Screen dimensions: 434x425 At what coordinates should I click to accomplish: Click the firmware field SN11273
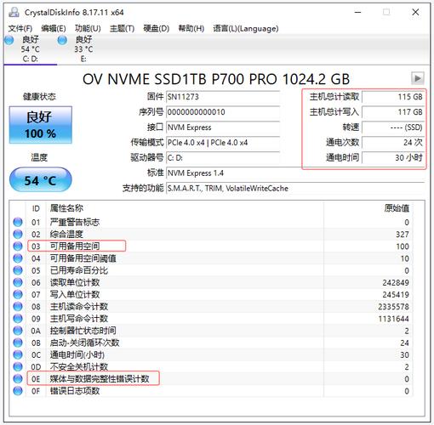tap(223, 97)
